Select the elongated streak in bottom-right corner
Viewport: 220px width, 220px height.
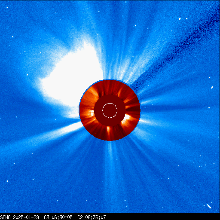point(209,206)
